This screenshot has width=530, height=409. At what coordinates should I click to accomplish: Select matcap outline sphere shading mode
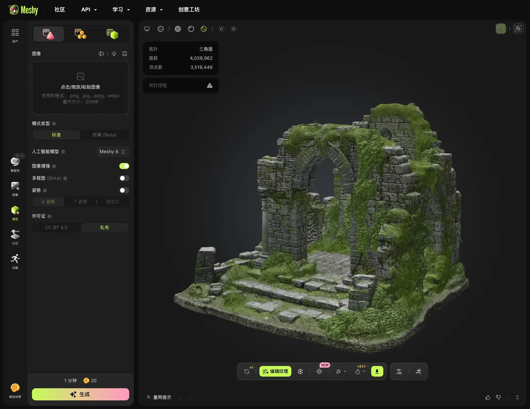tap(191, 29)
